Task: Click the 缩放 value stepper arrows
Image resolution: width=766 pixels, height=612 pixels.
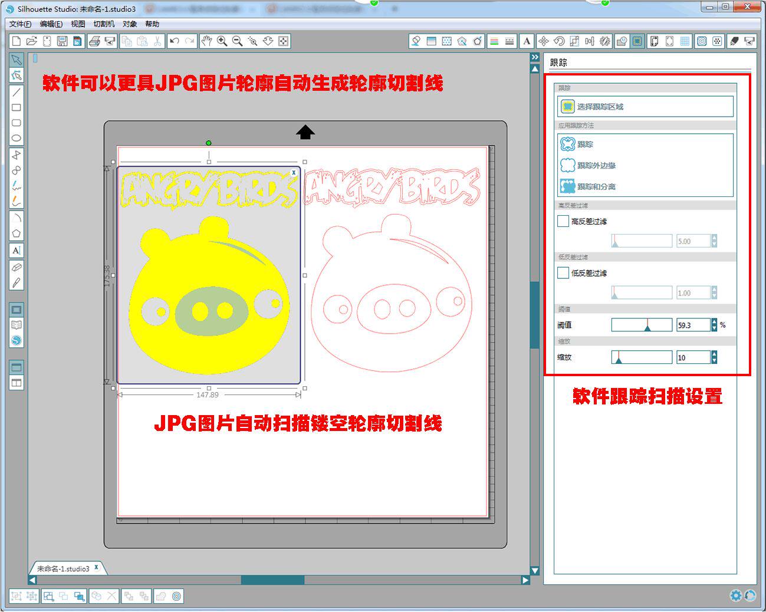Action: (714, 357)
